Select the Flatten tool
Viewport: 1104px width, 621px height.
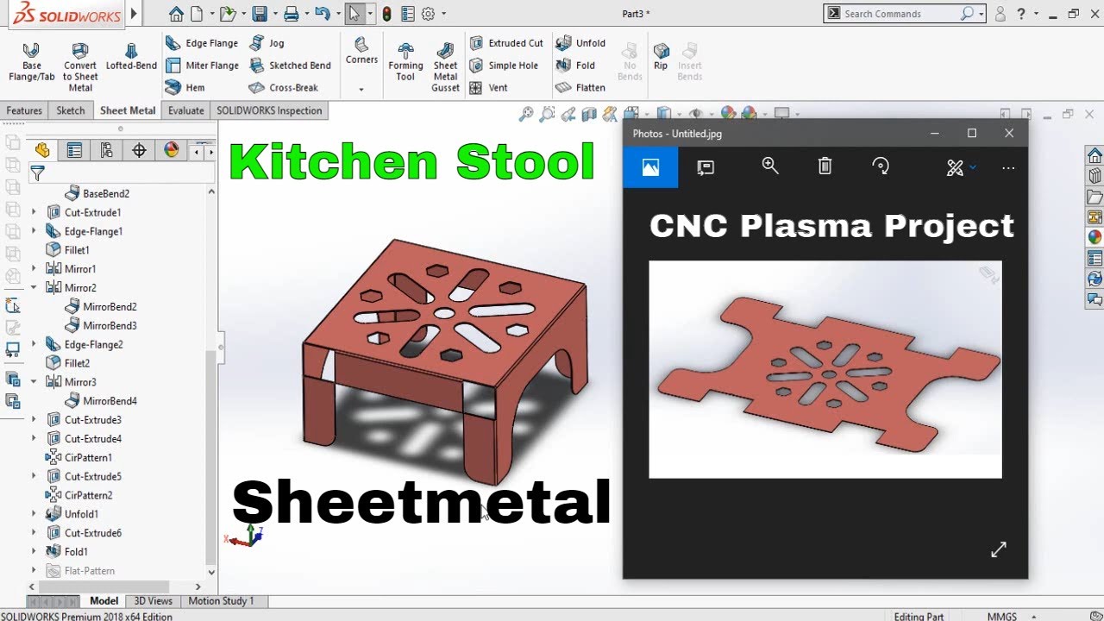580,88
